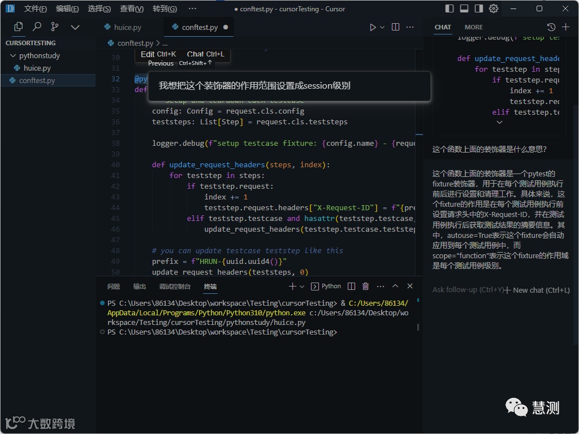The height and width of the screenshot is (434, 579).
Task: Click conftest.py in the breadcrumb
Action: click(135, 43)
